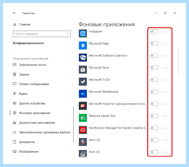
Task: Go to Обмен сообщениями section
Action: click(34, 84)
